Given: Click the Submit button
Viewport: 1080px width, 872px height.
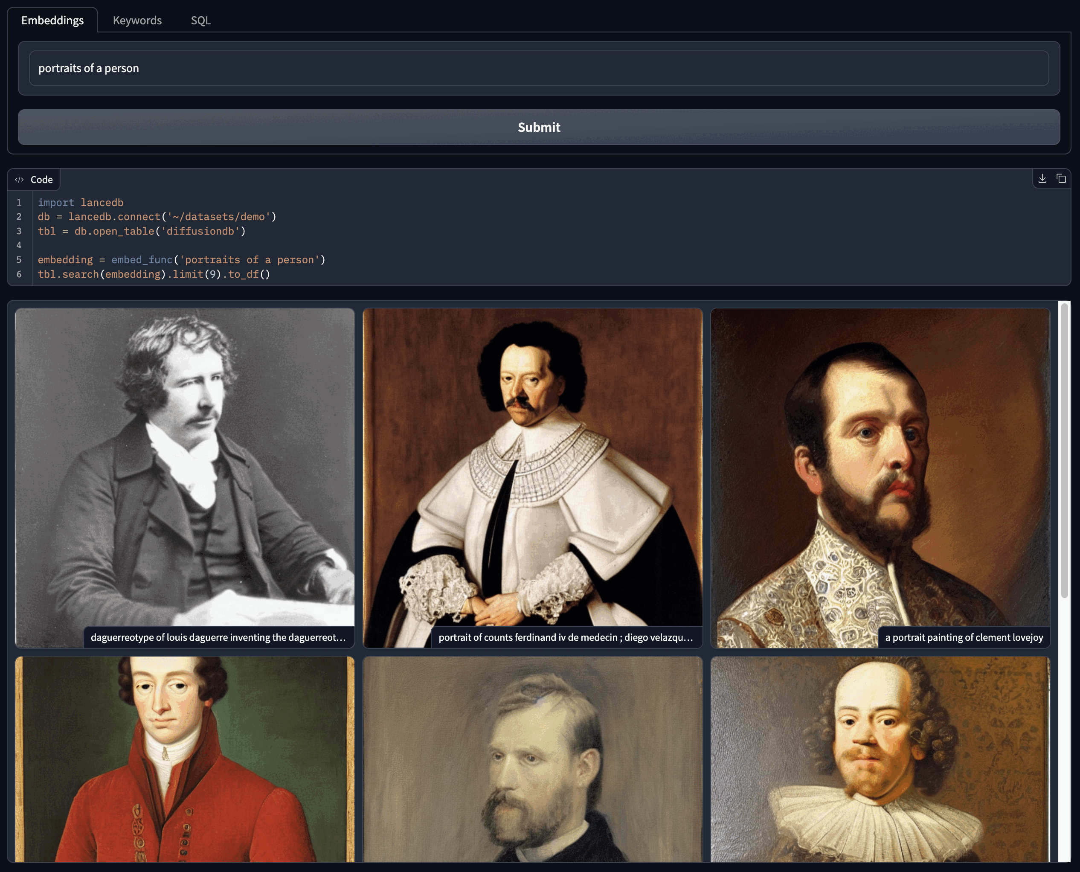Looking at the screenshot, I should tap(539, 127).
